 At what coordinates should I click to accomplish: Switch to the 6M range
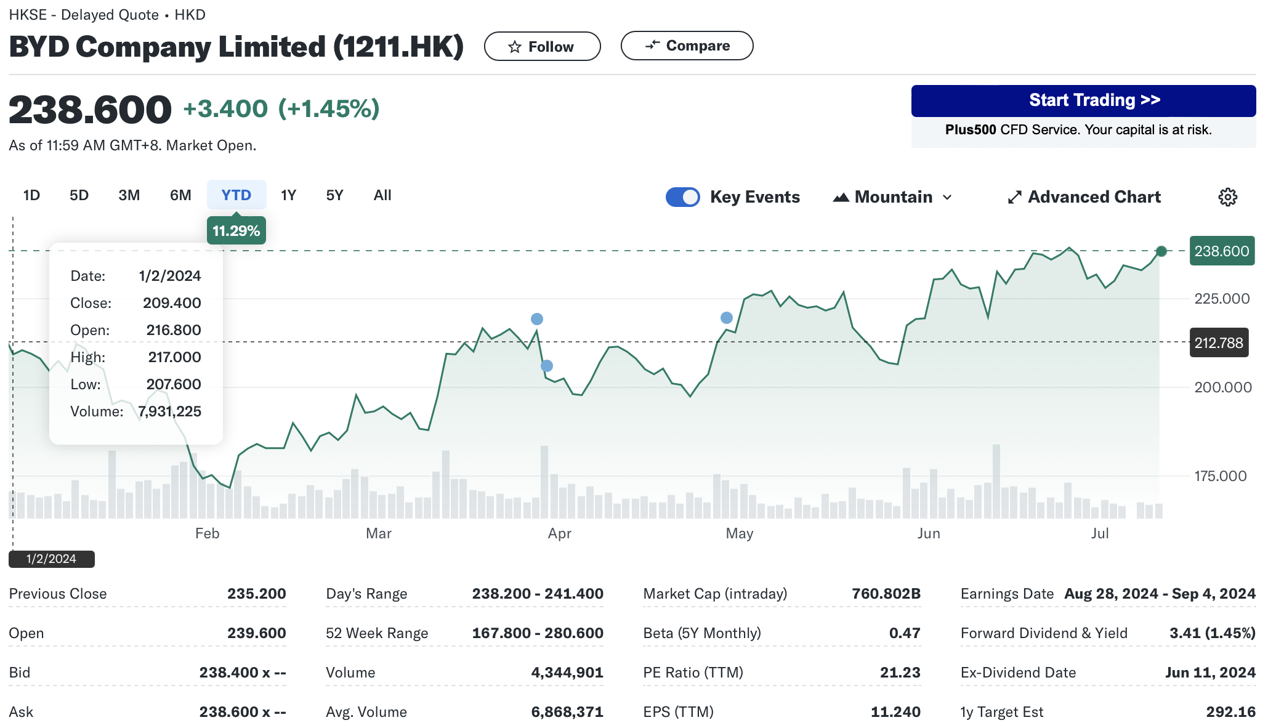click(x=180, y=195)
